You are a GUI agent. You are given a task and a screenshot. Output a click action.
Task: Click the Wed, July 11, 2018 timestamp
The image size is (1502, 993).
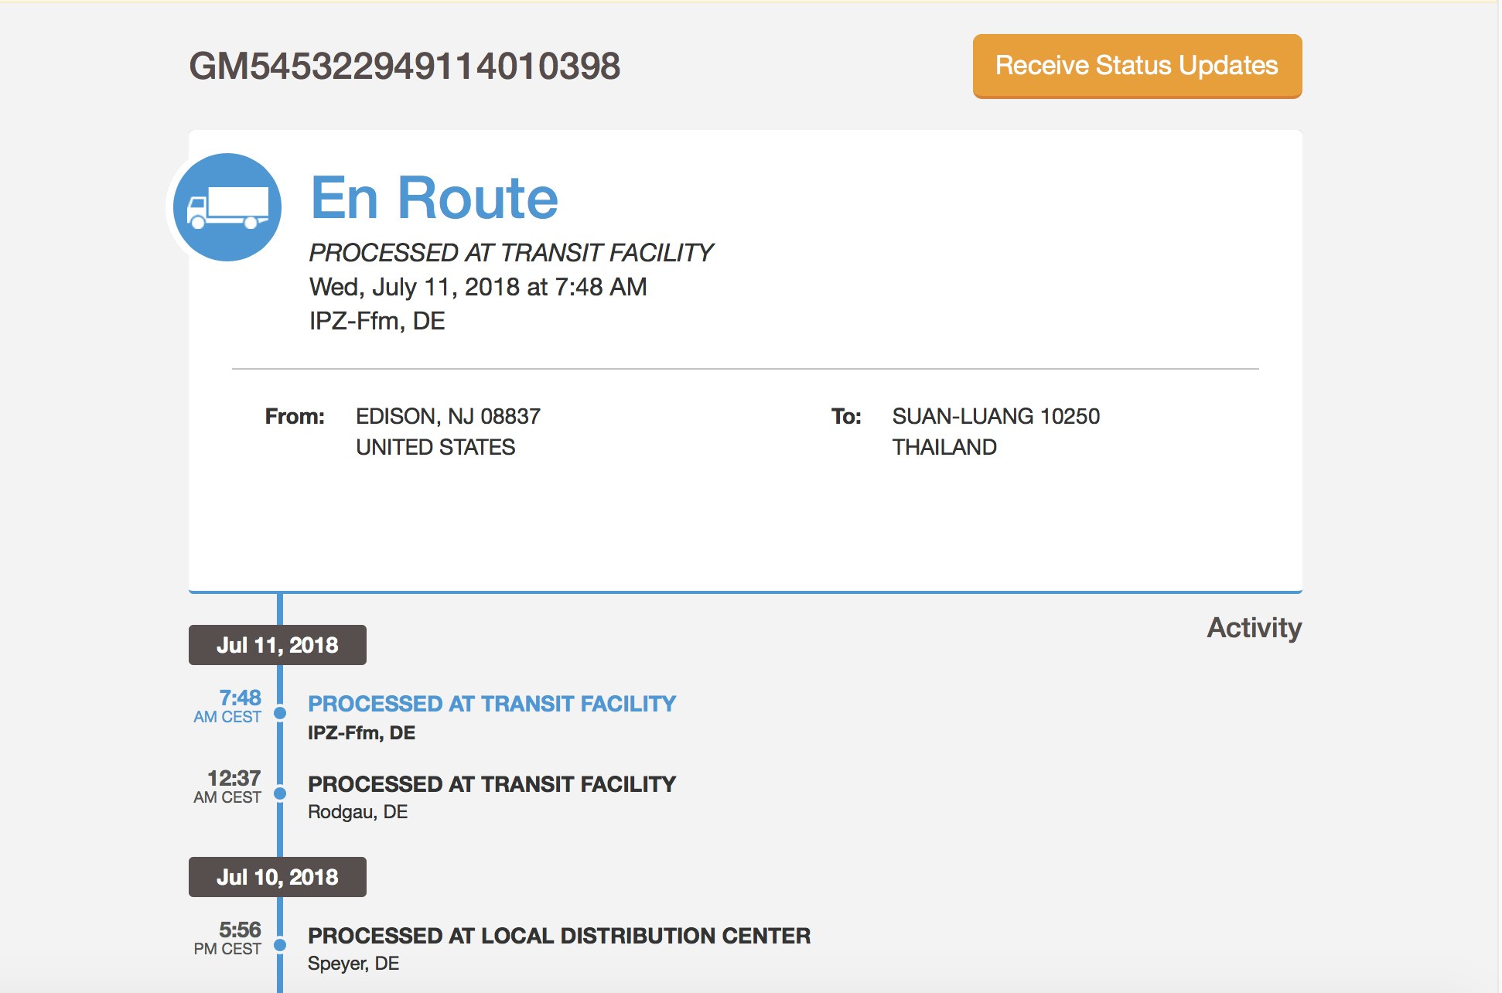coord(478,287)
